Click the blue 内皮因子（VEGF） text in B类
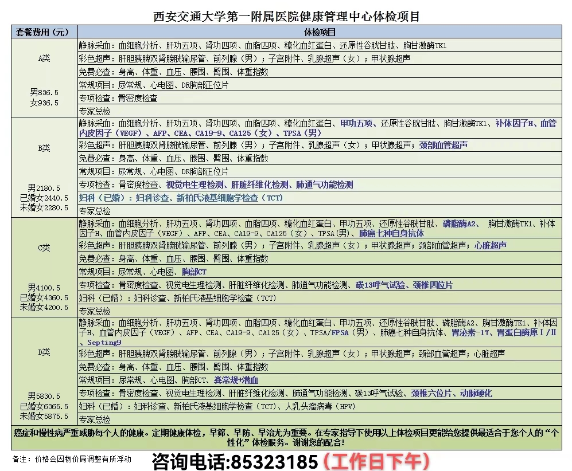Screen dimensions: 572x471 coord(111,134)
